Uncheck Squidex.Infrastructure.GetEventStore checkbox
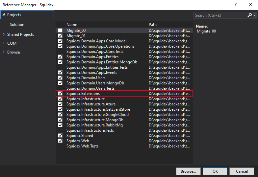258x177 pixels. click(60, 109)
